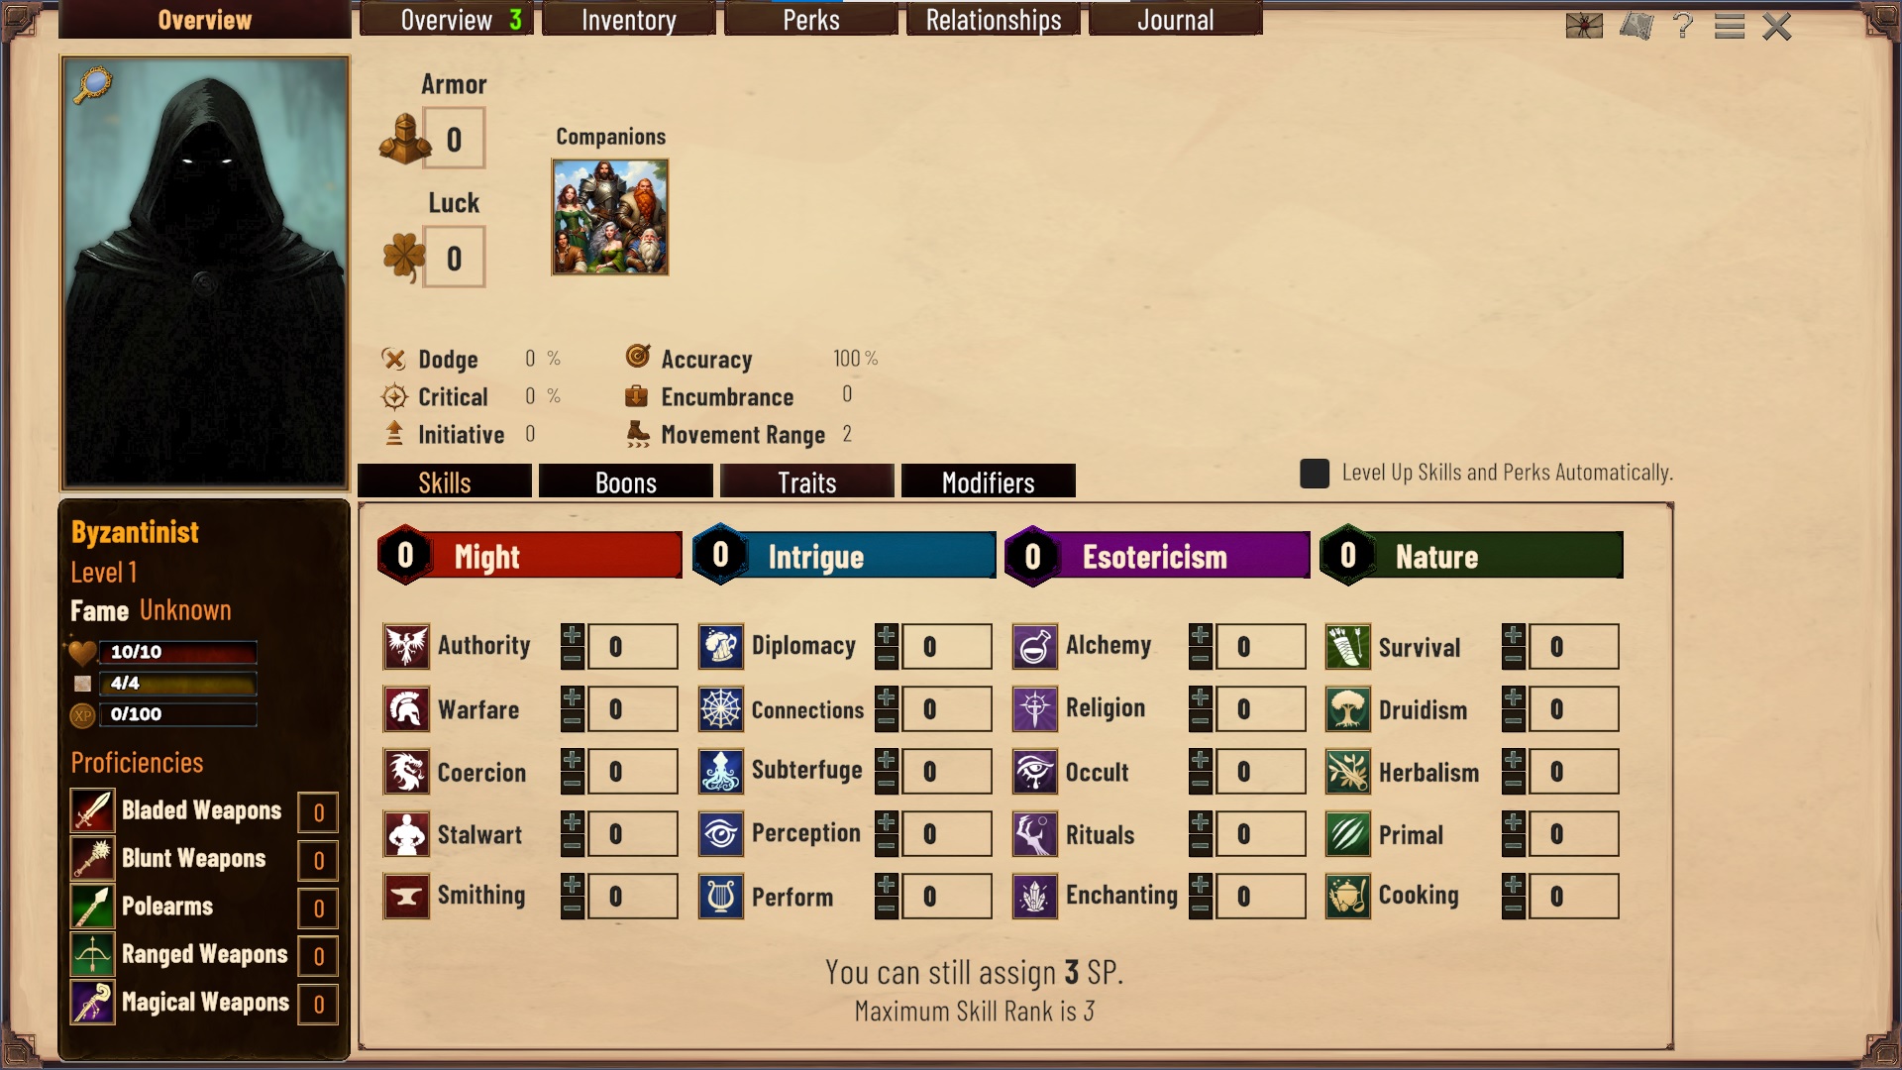Increase the Diplomacy skill with plus

[886, 635]
